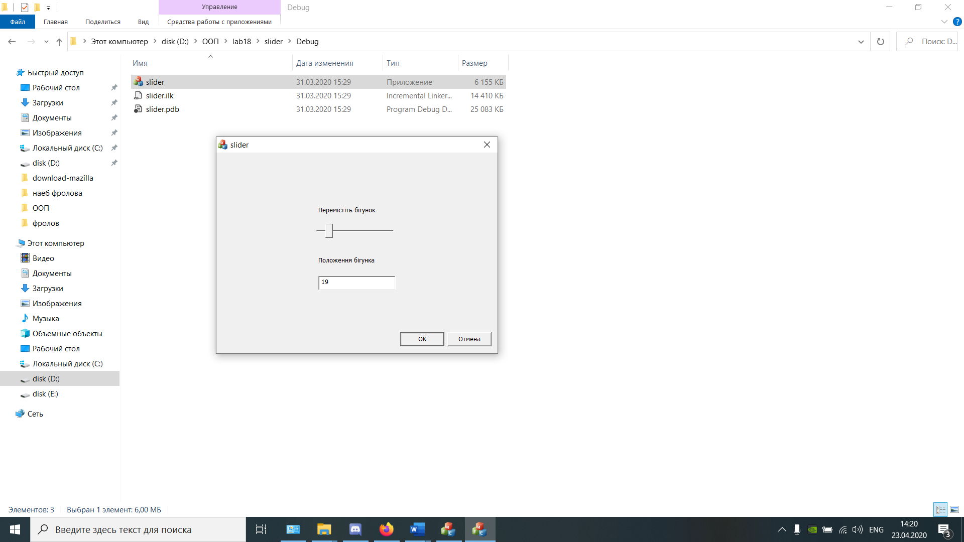
Task: Open the Главная ribbon tab
Action: (56, 22)
